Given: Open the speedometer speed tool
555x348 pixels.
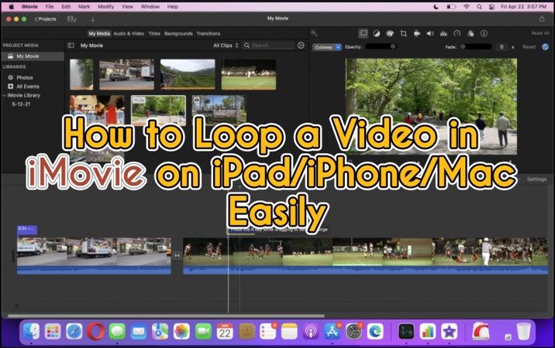Looking at the screenshot, I should [x=457, y=33].
